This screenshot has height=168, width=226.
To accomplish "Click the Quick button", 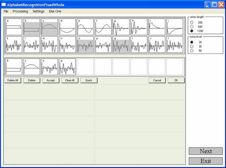I will [x=89, y=80].
